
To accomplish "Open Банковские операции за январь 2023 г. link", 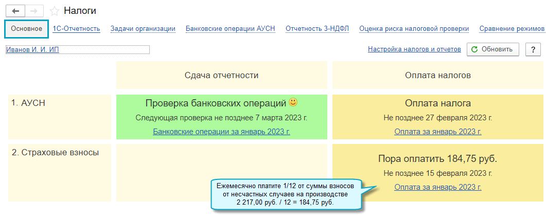I will 221,132.
